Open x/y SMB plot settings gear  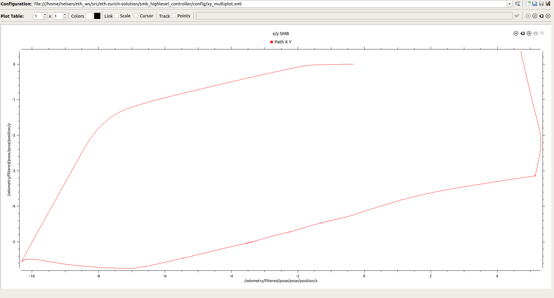point(536,33)
